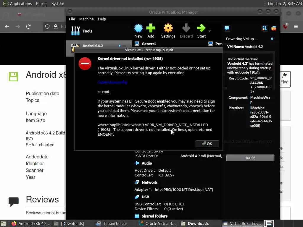Close the Powering VM up notification
The height and width of the screenshot is (227, 303).
(272, 39)
